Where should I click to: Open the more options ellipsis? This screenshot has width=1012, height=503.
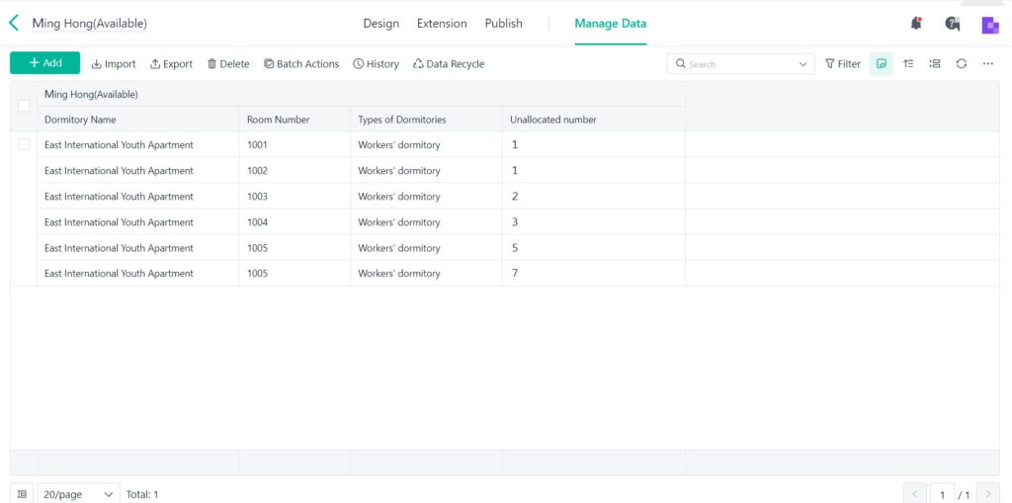[987, 64]
